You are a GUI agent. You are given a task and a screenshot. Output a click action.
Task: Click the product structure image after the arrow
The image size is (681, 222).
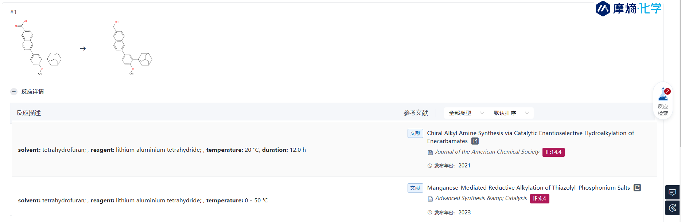132,47
